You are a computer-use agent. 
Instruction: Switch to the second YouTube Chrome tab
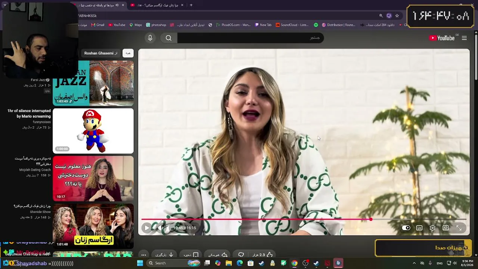pos(157,5)
